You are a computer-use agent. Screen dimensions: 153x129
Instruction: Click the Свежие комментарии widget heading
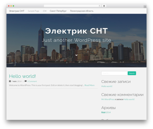coord(122,95)
